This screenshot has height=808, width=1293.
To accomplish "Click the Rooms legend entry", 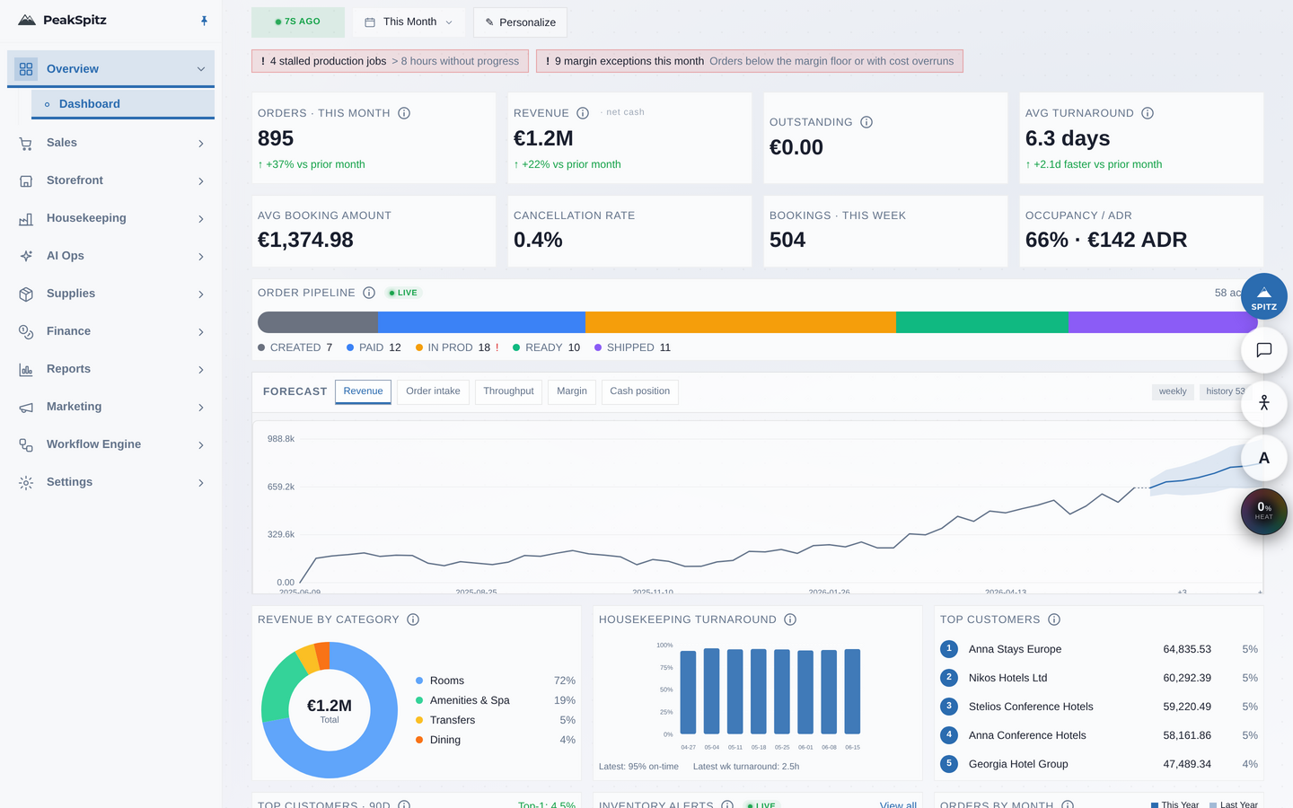I will click(496, 681).
